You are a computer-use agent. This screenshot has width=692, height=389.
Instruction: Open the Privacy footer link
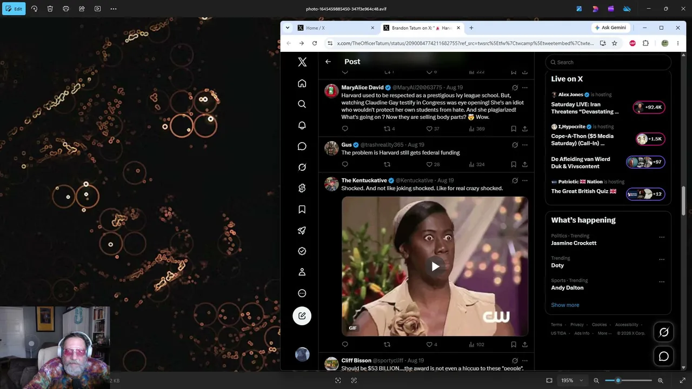[577, 325]
